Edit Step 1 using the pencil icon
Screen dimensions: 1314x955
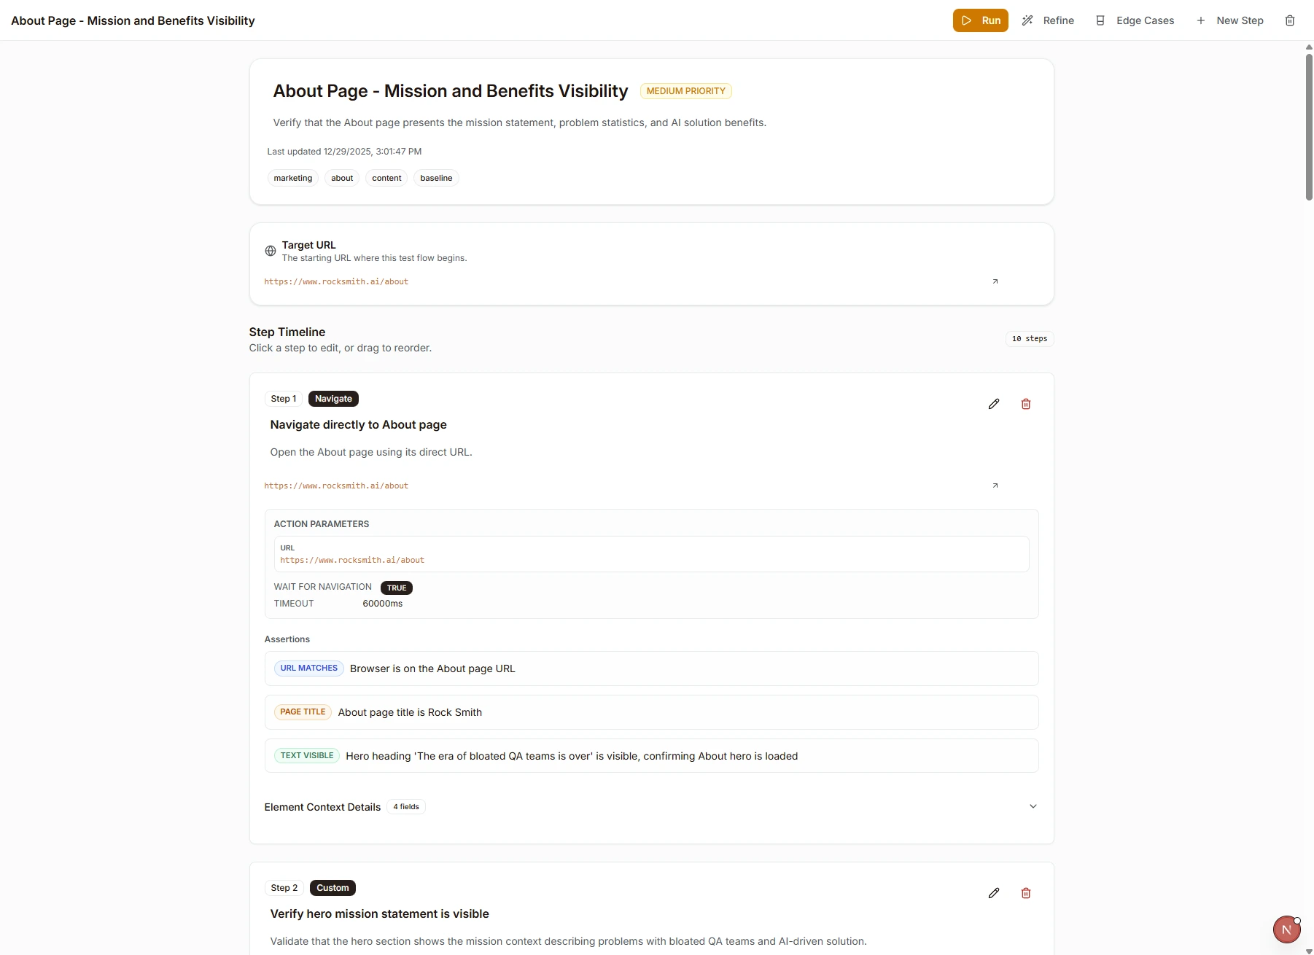pos(994,404)
